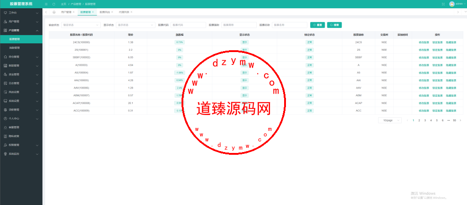The height and width of the screenshot is (205, 467).
Task: Click the 日志管理 icon in sidebar
Action: (5, 83)
